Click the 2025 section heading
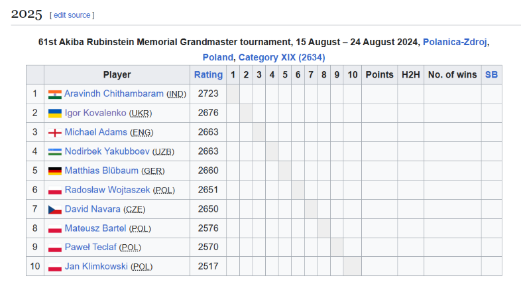The height and width of the screenshot is (292, 521). coord(27,14)
